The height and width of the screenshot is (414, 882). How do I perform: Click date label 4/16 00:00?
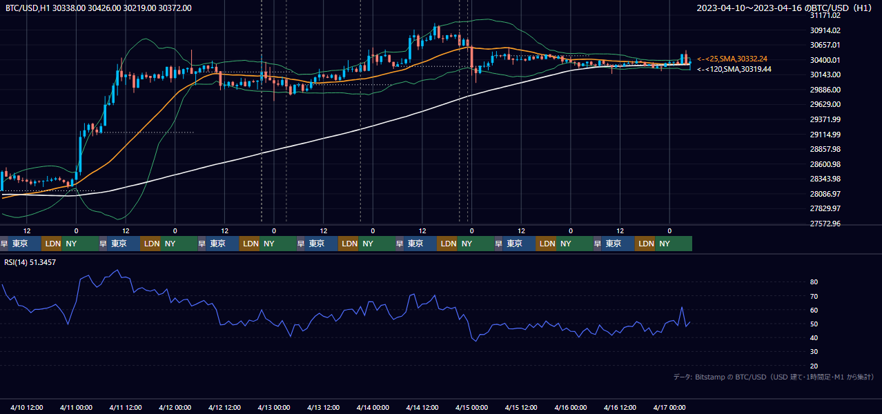coord(571,407)
